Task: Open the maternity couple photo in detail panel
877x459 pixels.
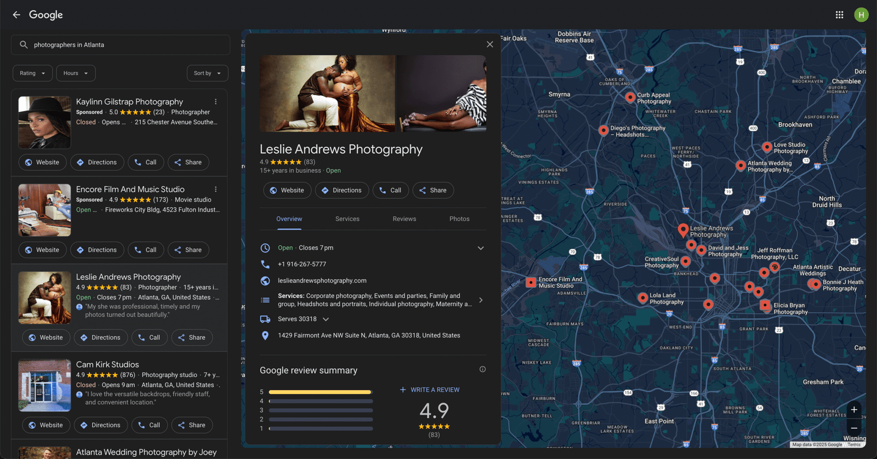Action: [x=327, y=93]
